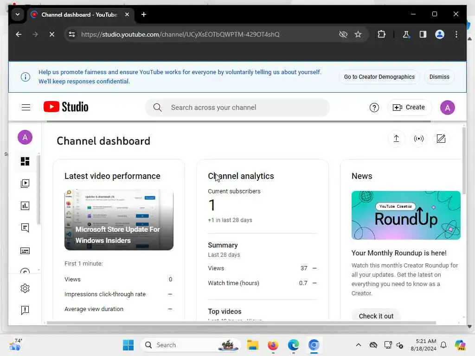This screenshot has height=356, width=475.
Task: Click the Current subscribers count
Action: (x=212, y=205)
